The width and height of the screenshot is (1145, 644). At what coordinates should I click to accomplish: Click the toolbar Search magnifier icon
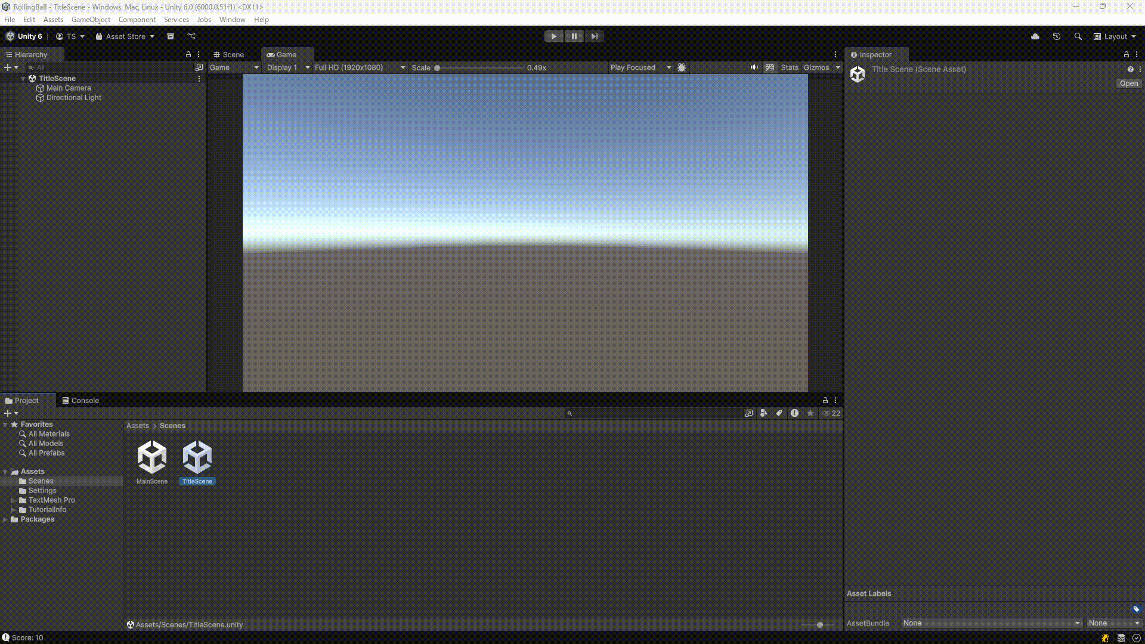tap(1078, 36)
